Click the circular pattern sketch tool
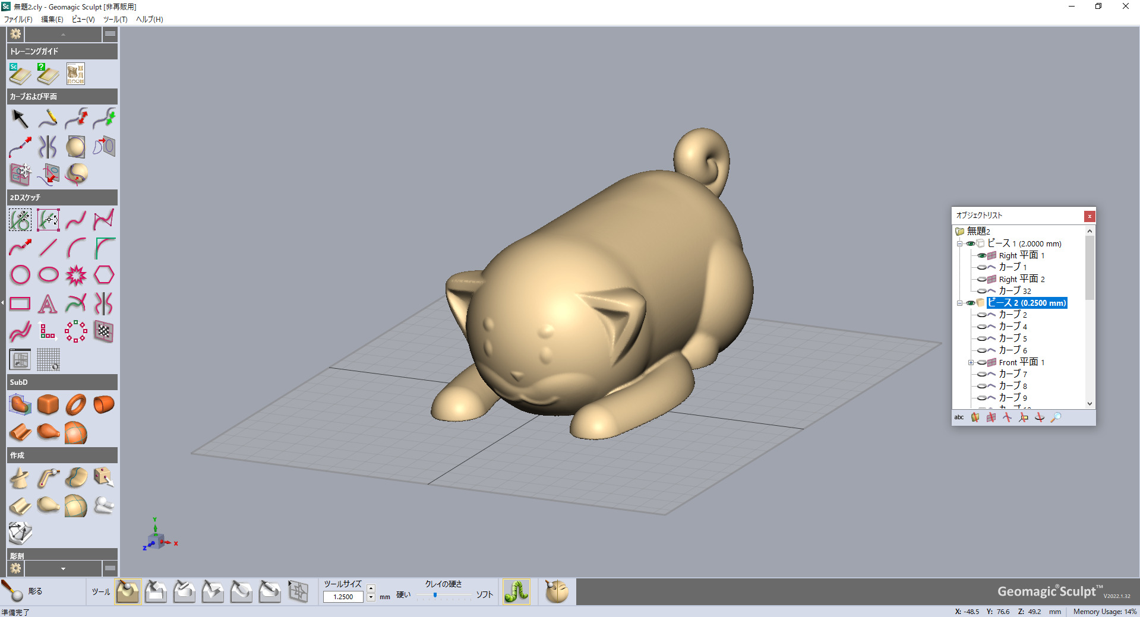Viewport: 1140px width, 617px height. (76, 331)
